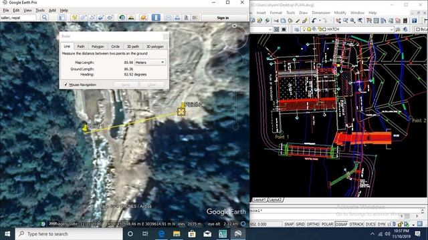
Task: Click the blue Ruler tool icon
Action: tap(156, 18)
